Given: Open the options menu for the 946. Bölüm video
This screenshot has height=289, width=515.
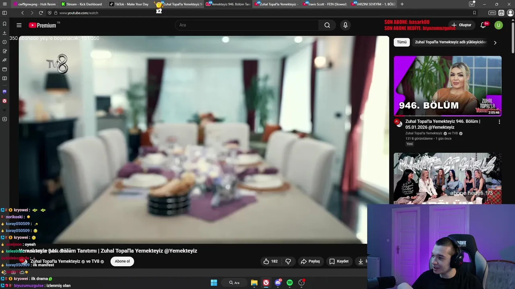Looking at the screenshot, I should pyautogui.click(x=499, y=122).
